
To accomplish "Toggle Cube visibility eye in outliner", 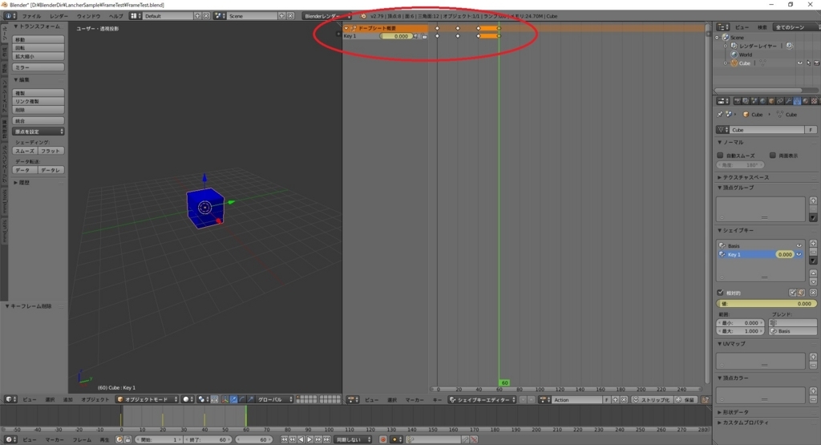I will point(799,63).
